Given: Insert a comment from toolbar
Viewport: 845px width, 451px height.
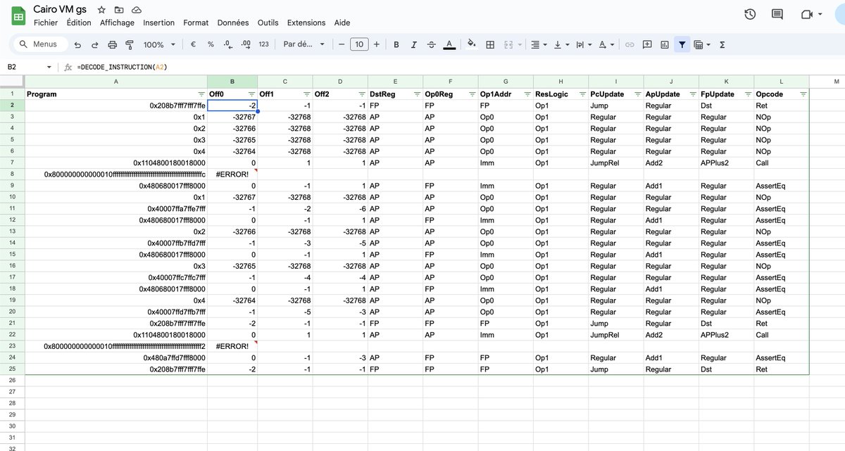Looking at the screenshot, I should click(x=647, y=44).
